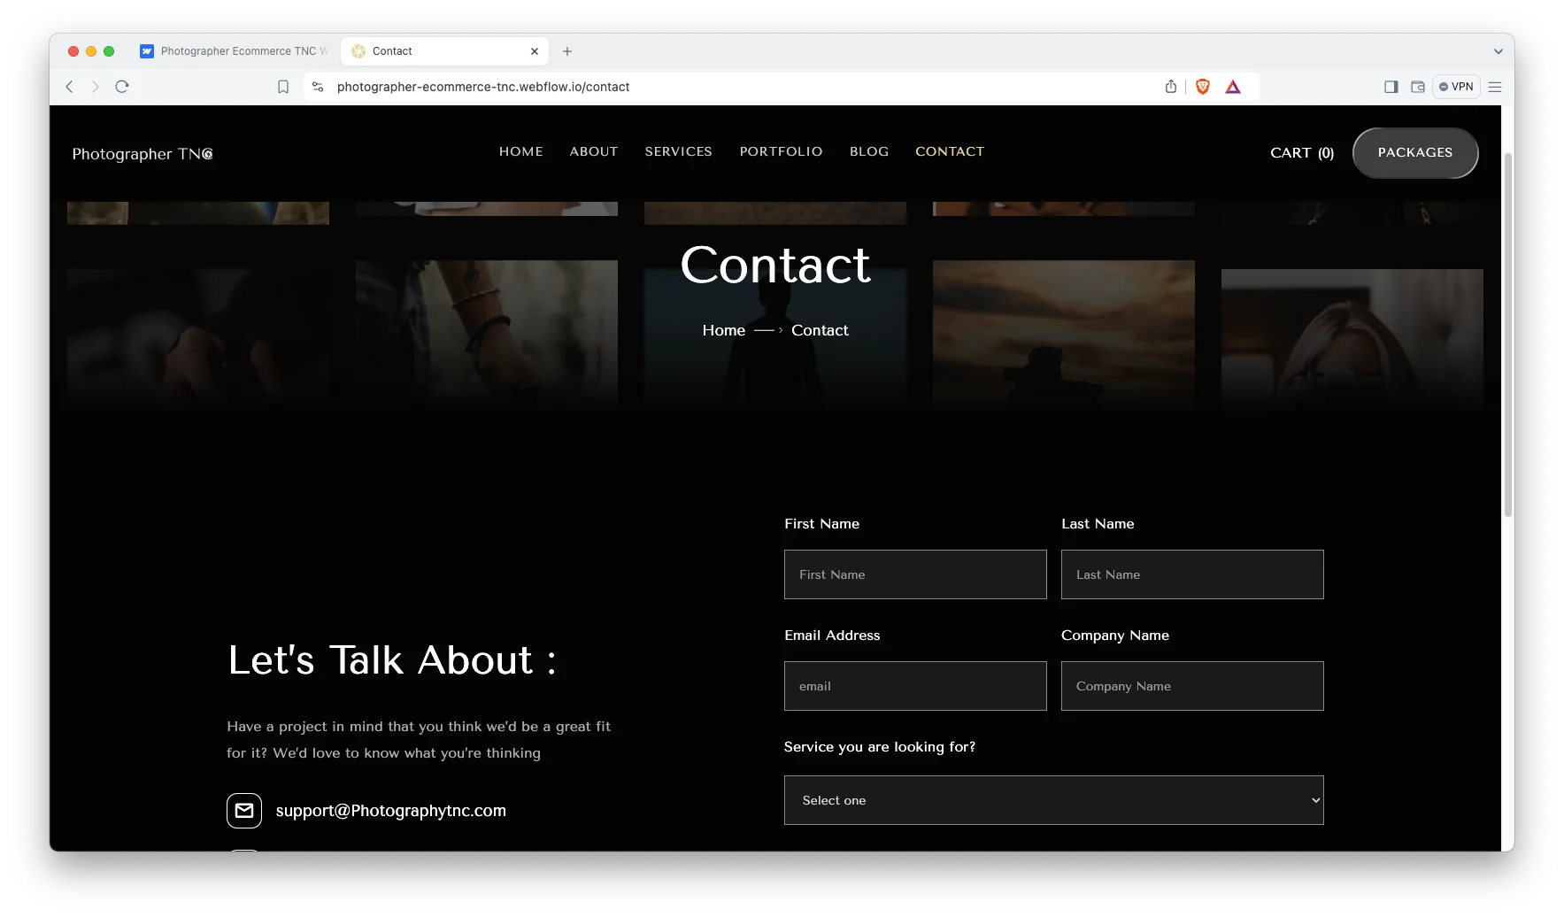
Task: Open the browser hamburger menu
Action: pos(1495,87)
